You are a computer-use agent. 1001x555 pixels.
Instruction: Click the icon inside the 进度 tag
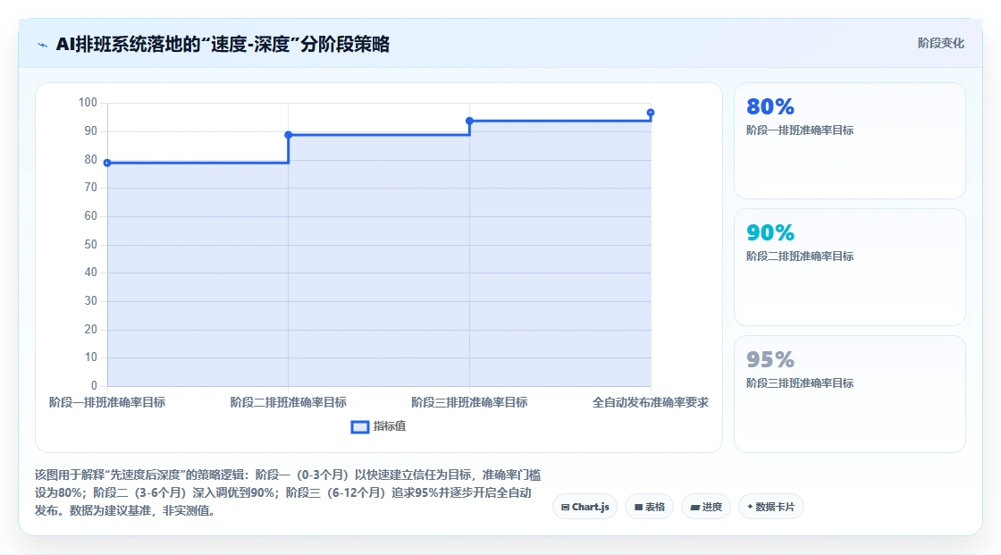695,507
